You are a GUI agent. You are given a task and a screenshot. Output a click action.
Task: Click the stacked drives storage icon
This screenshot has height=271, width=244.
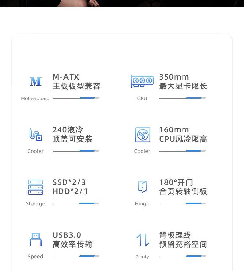35,187
